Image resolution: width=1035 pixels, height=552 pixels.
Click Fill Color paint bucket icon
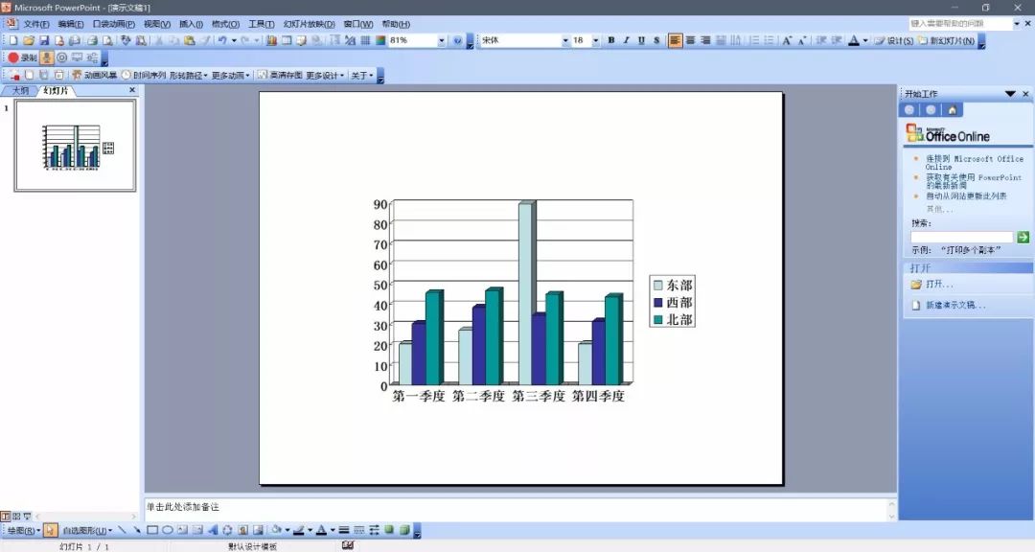(276, 530)
